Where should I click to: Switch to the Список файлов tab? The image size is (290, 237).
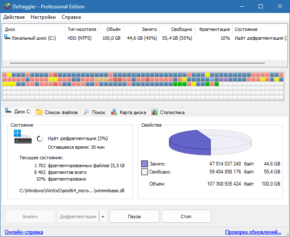tap(57, 112)
